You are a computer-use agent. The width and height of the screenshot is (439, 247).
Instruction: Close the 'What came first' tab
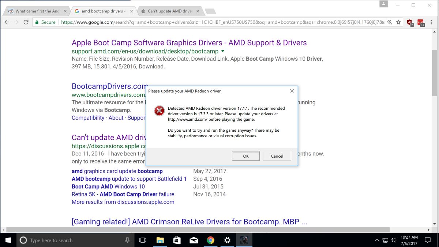click(65, 11)
